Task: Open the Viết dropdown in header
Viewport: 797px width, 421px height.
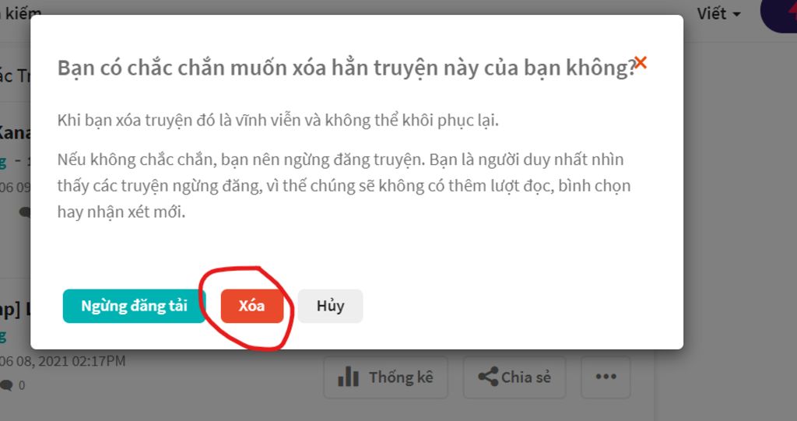Action: tap(718, 14)
